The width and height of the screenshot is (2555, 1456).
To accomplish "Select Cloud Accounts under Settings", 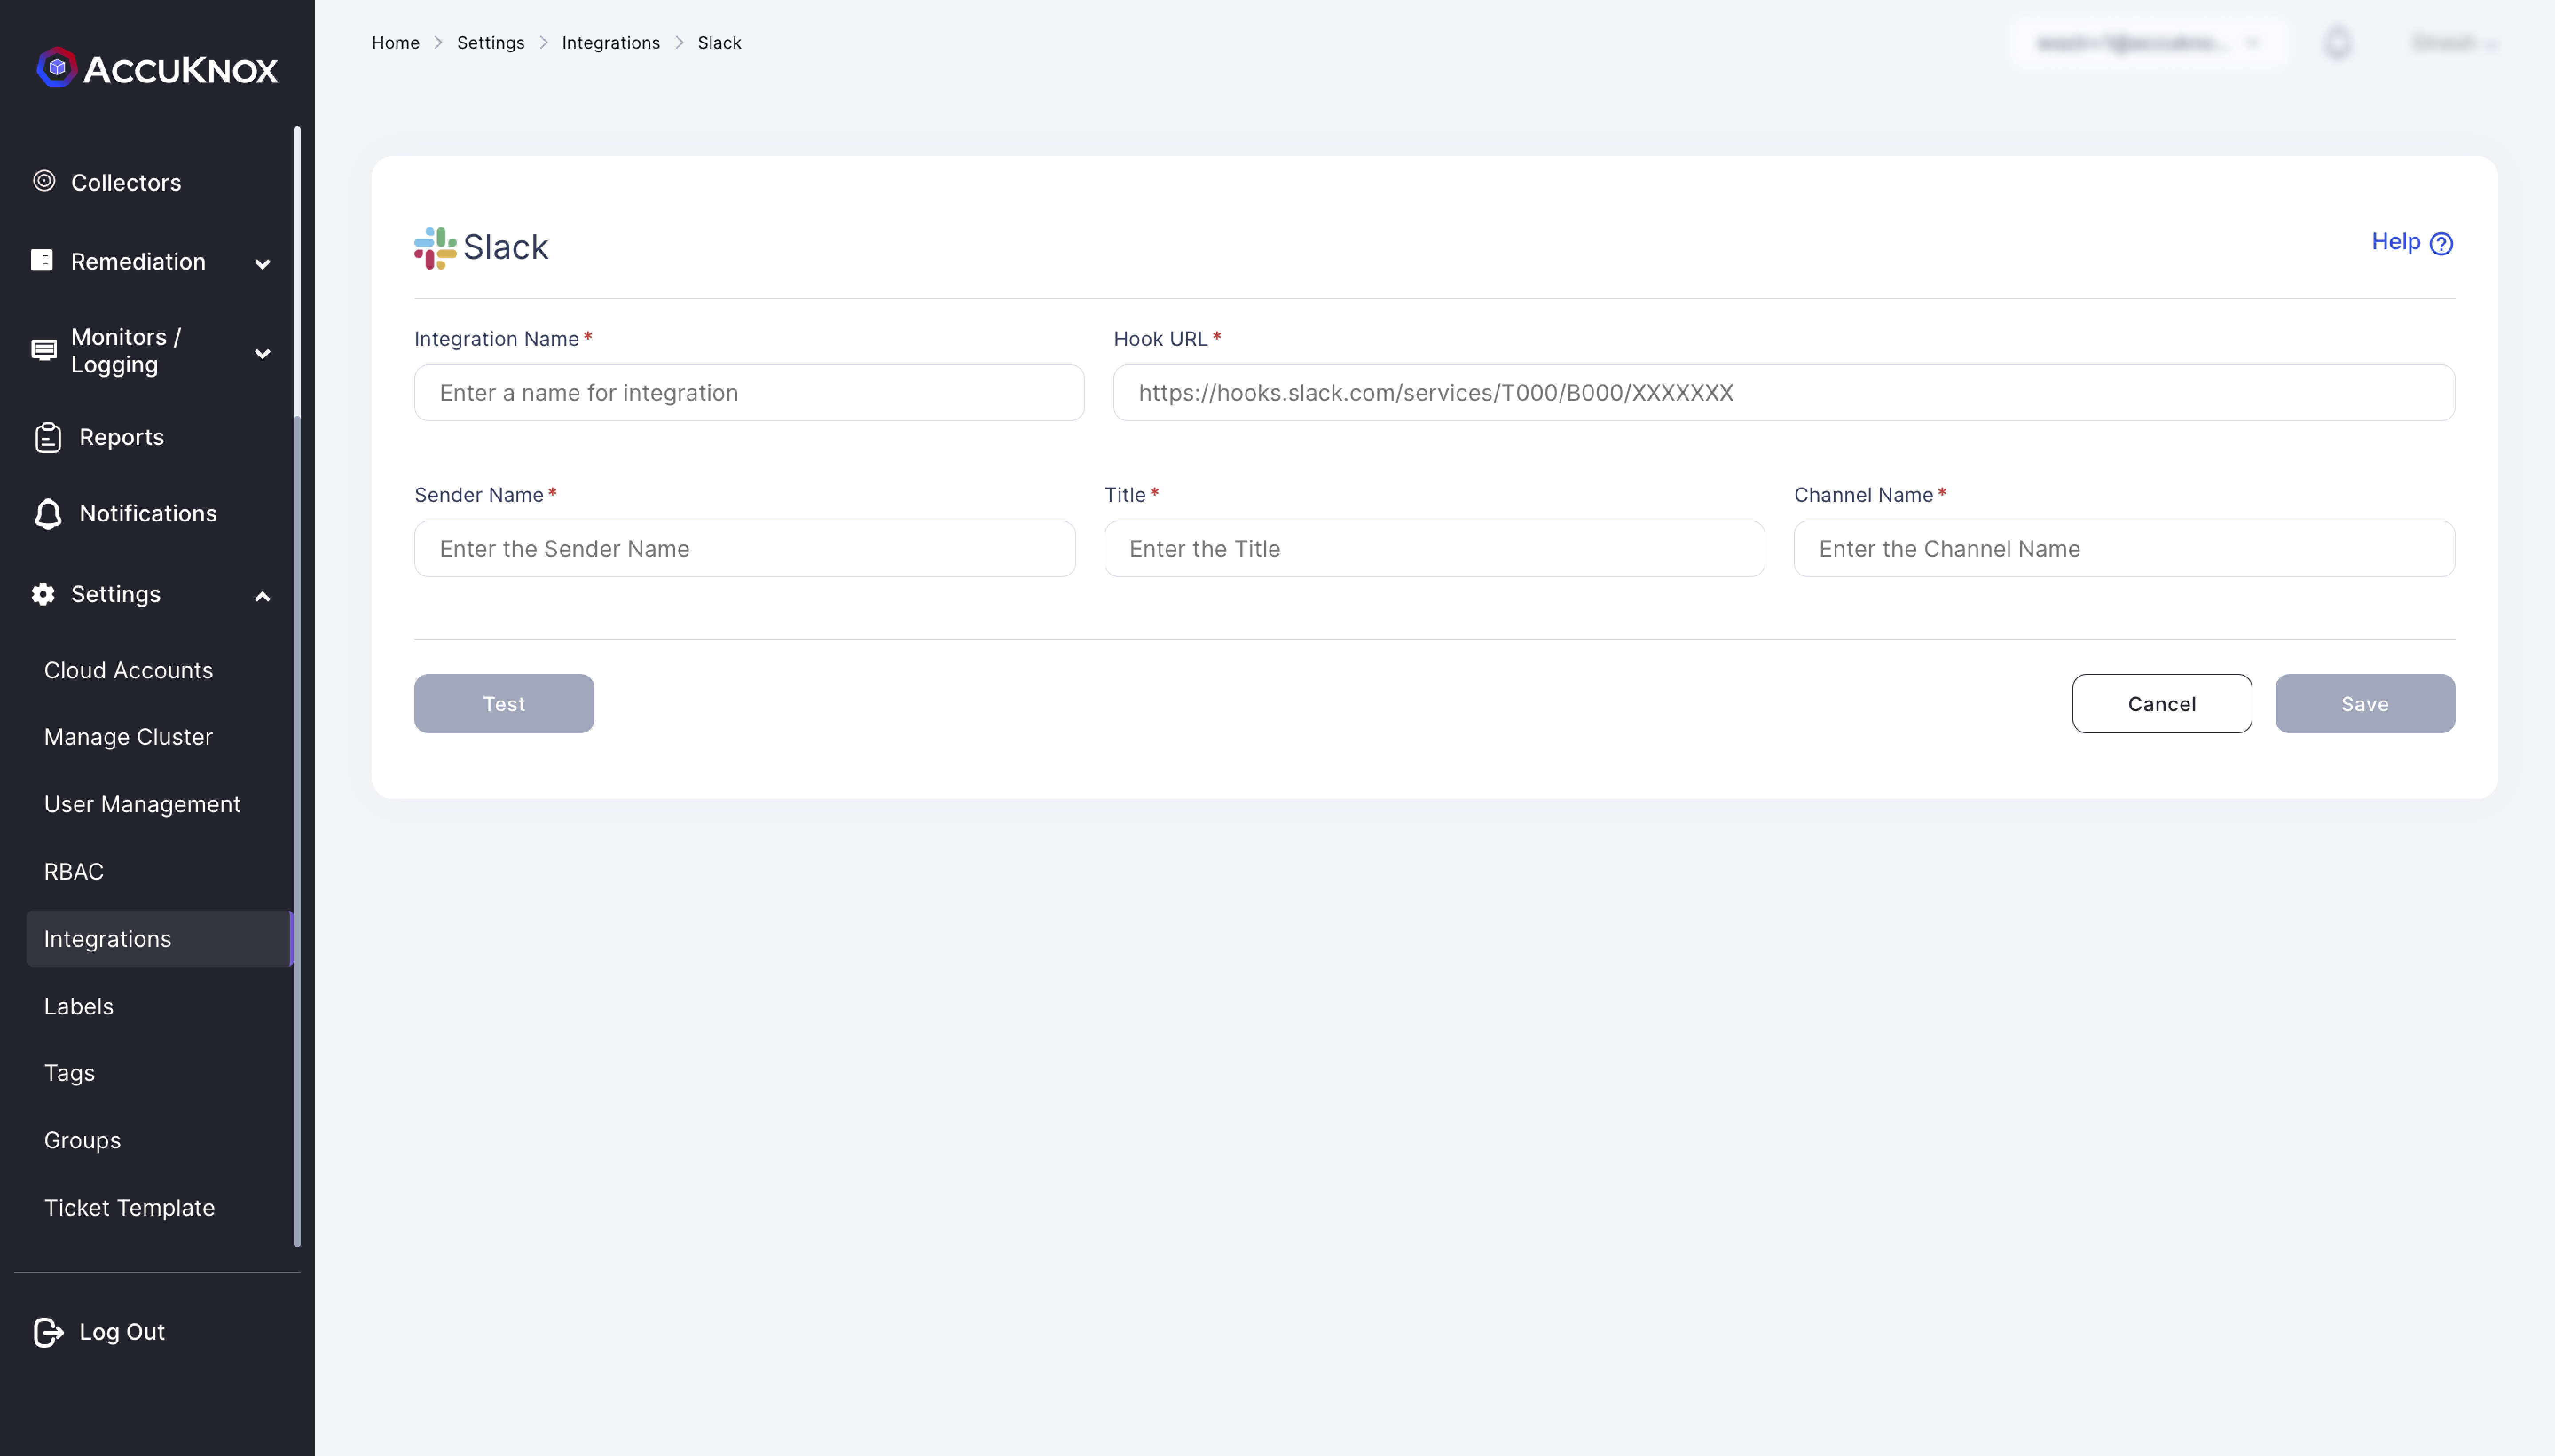I will (x=128, y=670).
